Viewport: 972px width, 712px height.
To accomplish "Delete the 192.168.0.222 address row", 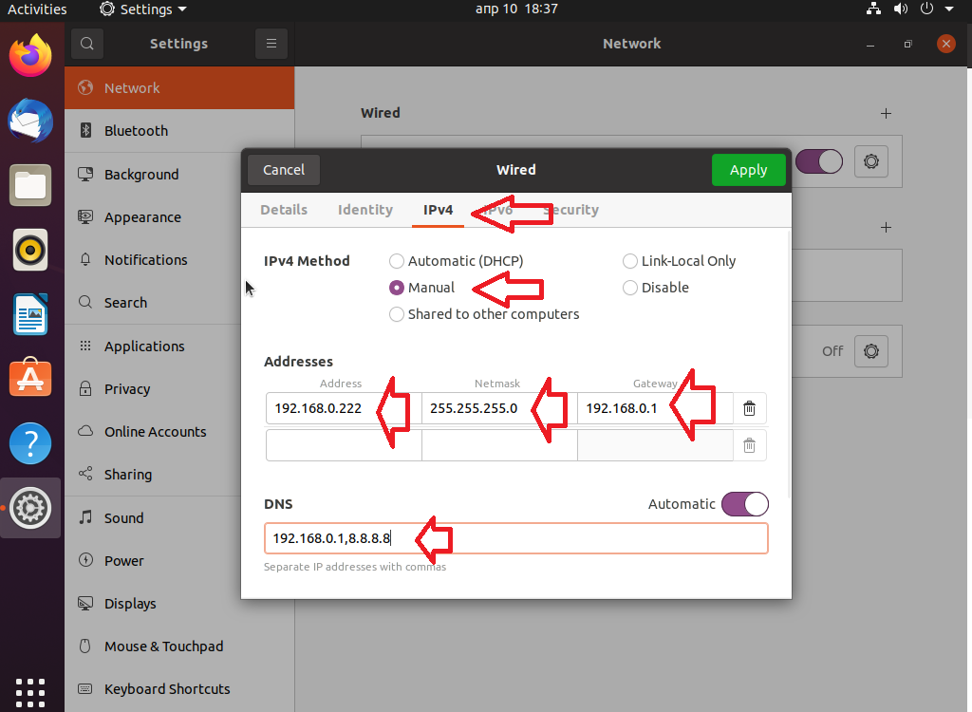I will point(749,408).
